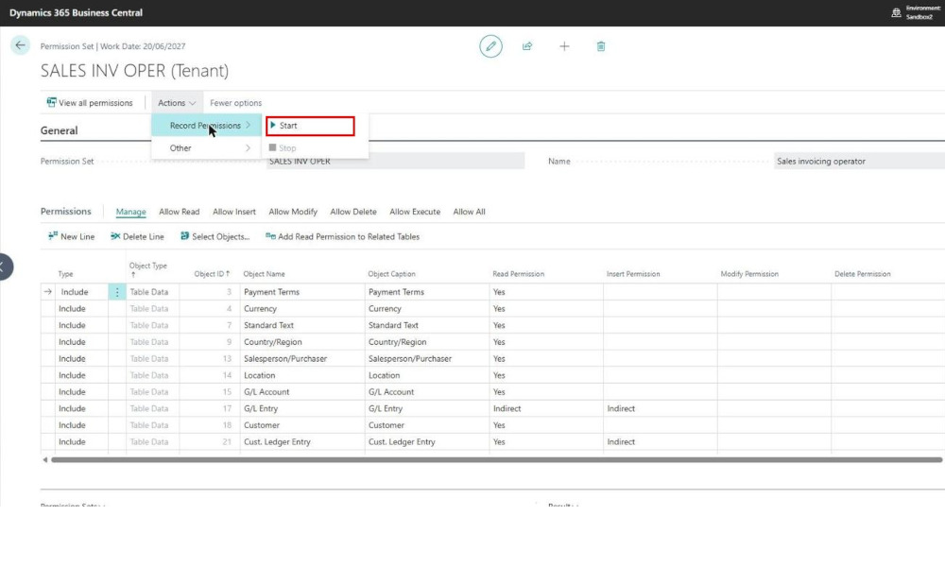
Task: Choose Allow Read menu
Action: (179, 212)
